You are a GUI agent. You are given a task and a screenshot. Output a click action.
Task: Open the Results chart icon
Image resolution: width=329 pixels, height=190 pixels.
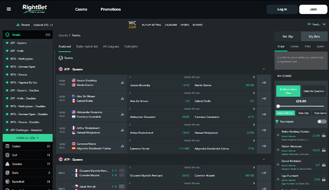(x=18, y=25)
